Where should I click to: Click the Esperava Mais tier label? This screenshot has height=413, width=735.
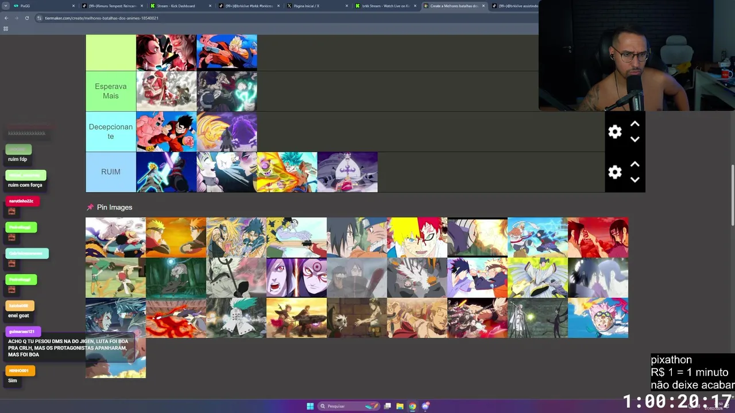[111, 91]
